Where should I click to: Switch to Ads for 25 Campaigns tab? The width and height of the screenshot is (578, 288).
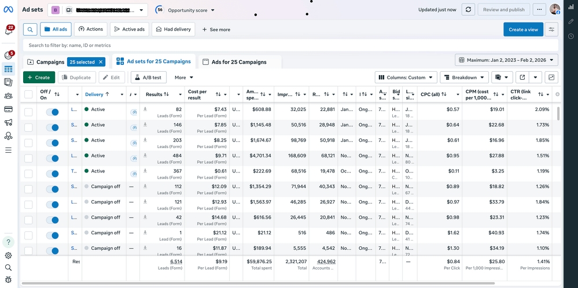coord(239,62)
